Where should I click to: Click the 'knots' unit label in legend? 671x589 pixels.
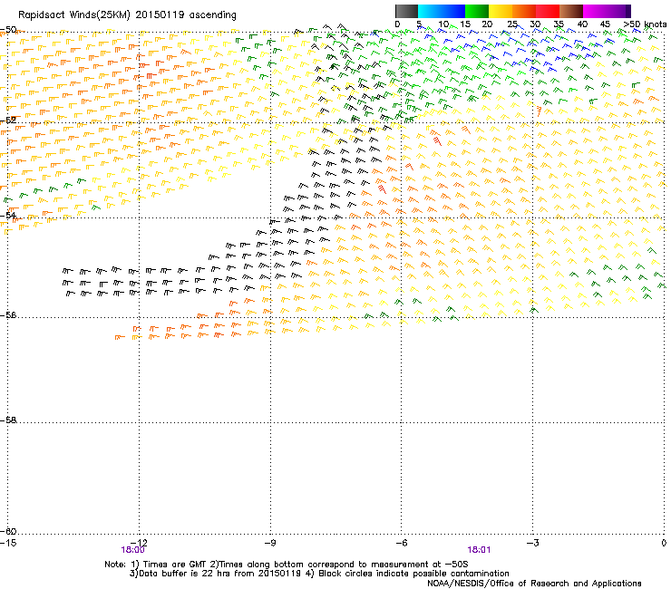[656, 24]
